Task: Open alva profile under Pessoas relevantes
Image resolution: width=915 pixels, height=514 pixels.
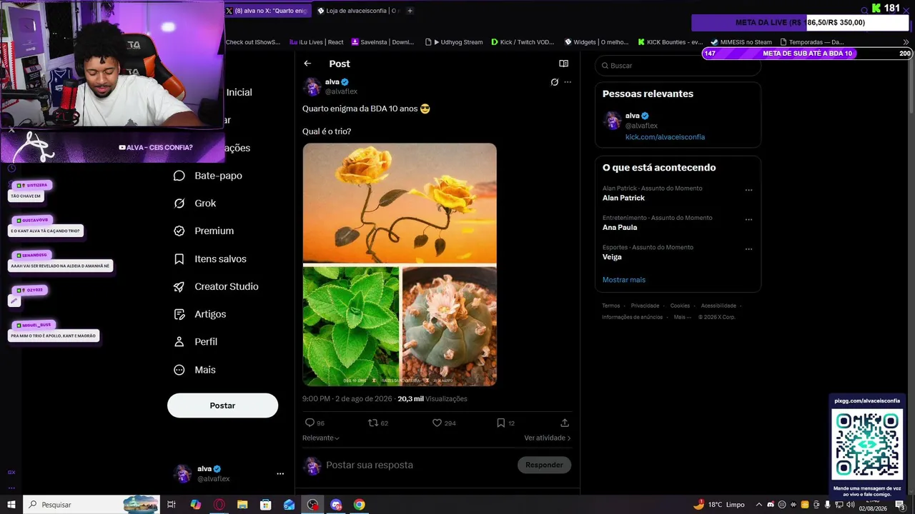Action: coord(678,121)
